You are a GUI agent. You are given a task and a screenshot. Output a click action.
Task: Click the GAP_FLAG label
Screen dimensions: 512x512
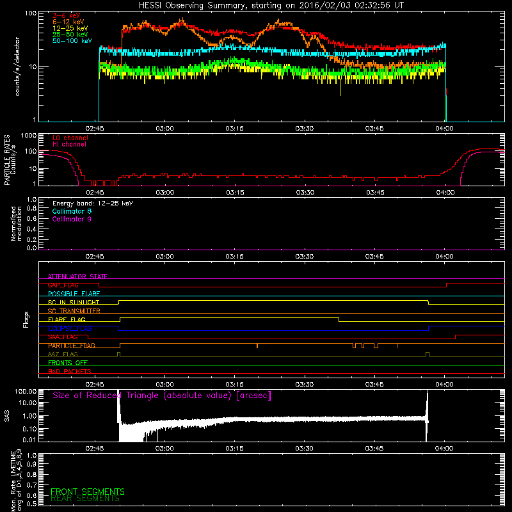[63, 285]
